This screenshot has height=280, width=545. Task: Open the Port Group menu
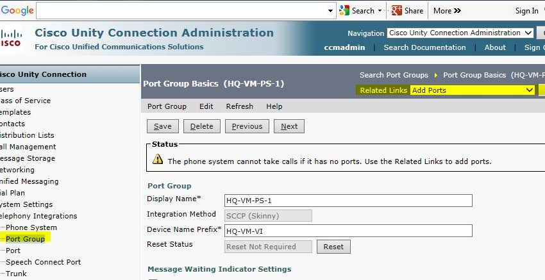(167, 106)
